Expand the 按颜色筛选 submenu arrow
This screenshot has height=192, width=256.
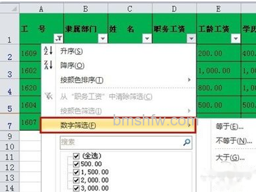[189, 111]
